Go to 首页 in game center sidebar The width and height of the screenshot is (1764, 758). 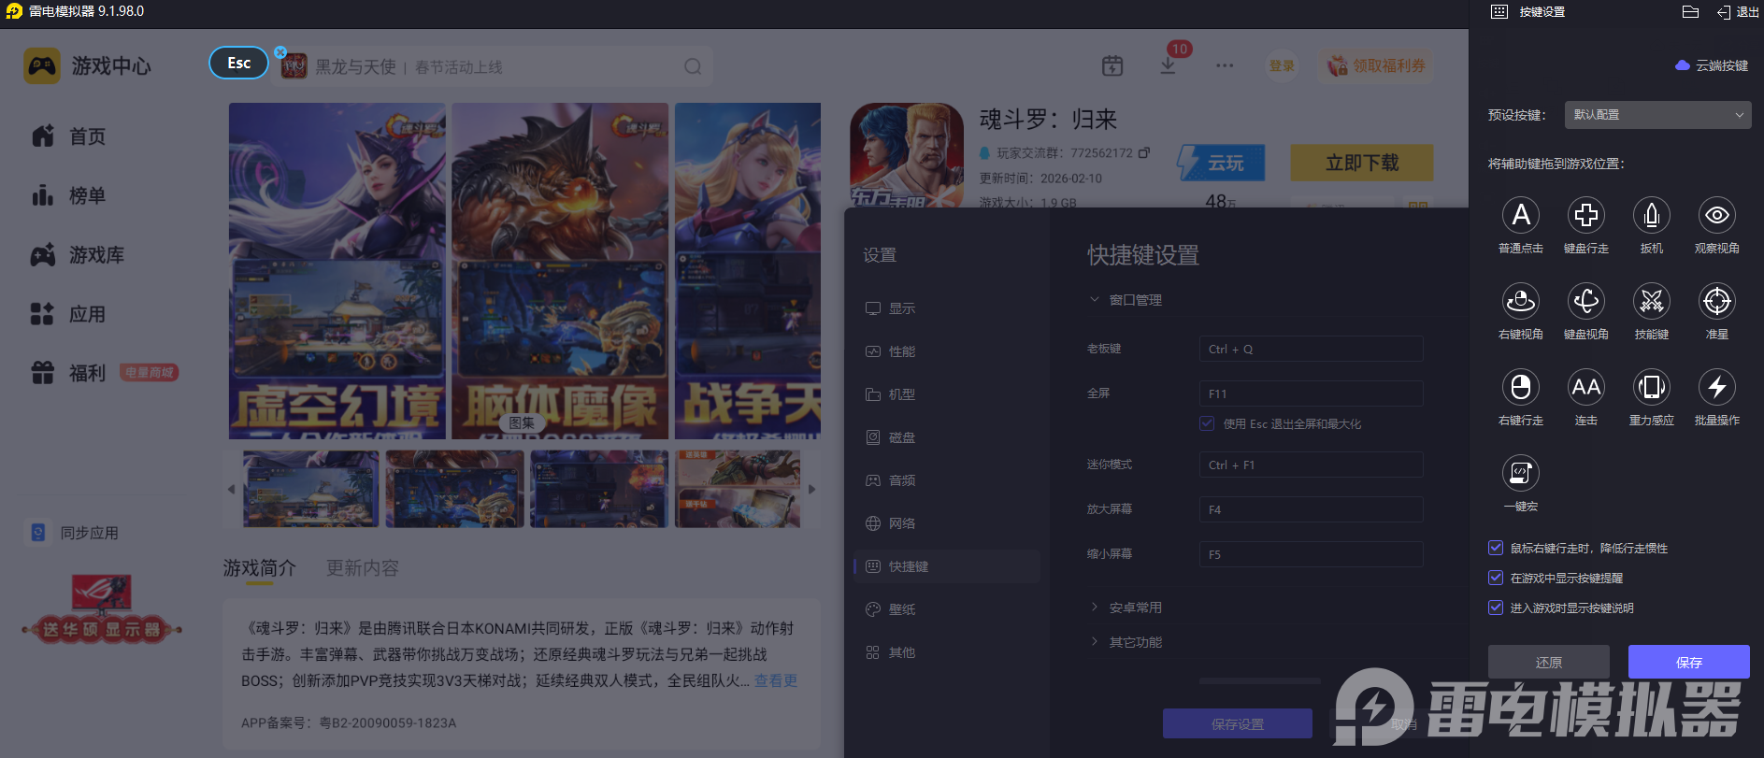coord(69,136)
